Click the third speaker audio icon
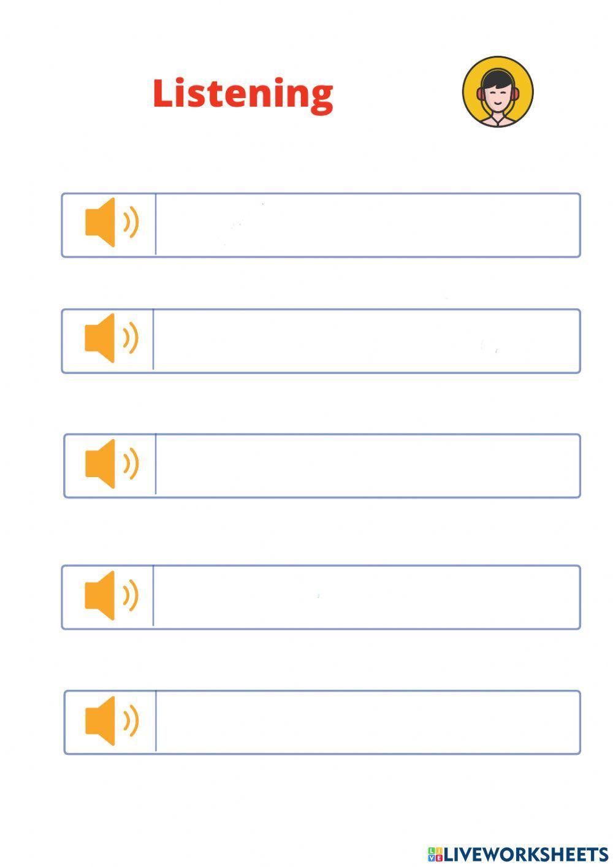This screenshot has height=867, width=613. click(x=101, y=464)
